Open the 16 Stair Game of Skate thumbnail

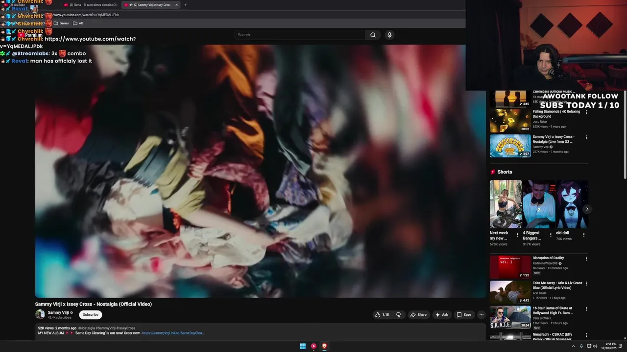tap(510, 317)
